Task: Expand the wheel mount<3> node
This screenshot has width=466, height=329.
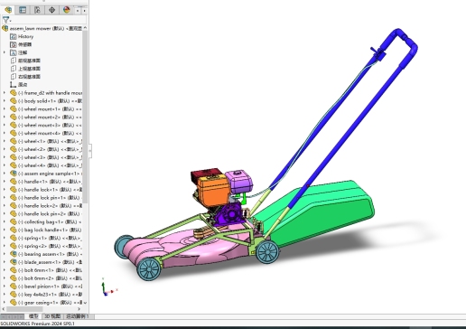Action: point(5,125)
